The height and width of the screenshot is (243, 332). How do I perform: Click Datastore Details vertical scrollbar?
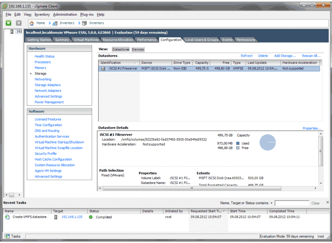point(321,151)
